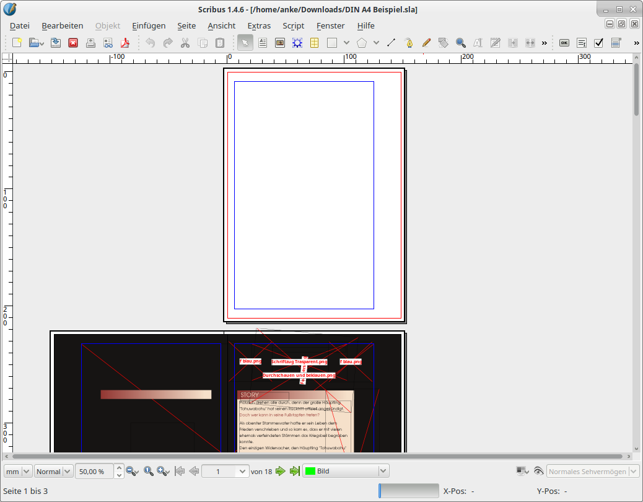The image size is (643, 502).
Task: Select the Text Frame tool
Action: click(263, 43)
